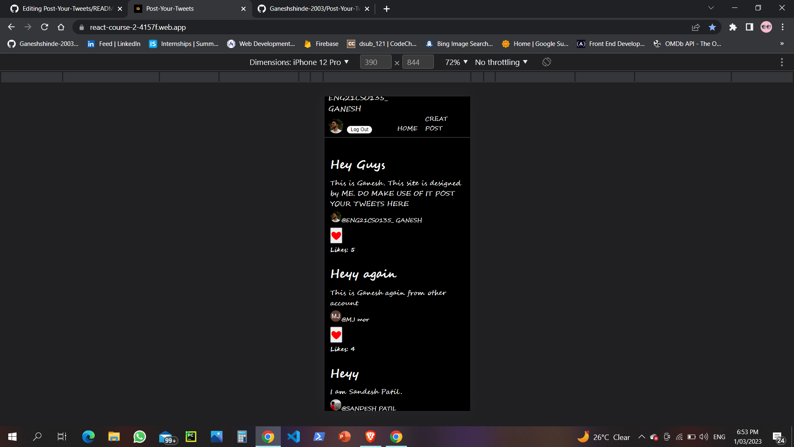This screenshot has width=794, height=447.
Task: Click the rotate device orientation icon
Action: click(x=546, y=62)
